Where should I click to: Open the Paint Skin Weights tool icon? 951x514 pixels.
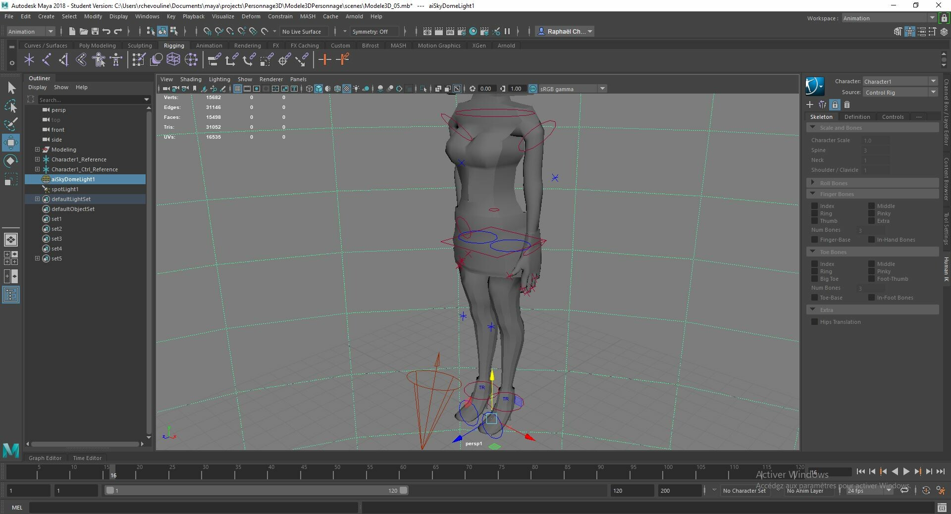tap(138, 60)
